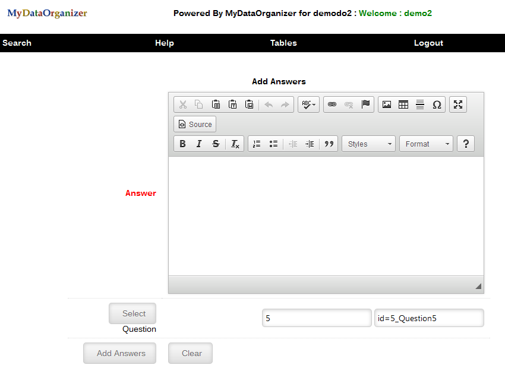Image resolution: width=505 pixels, height=371 pixels.
Task: Open the Tables menu
Action: point(283,43)
